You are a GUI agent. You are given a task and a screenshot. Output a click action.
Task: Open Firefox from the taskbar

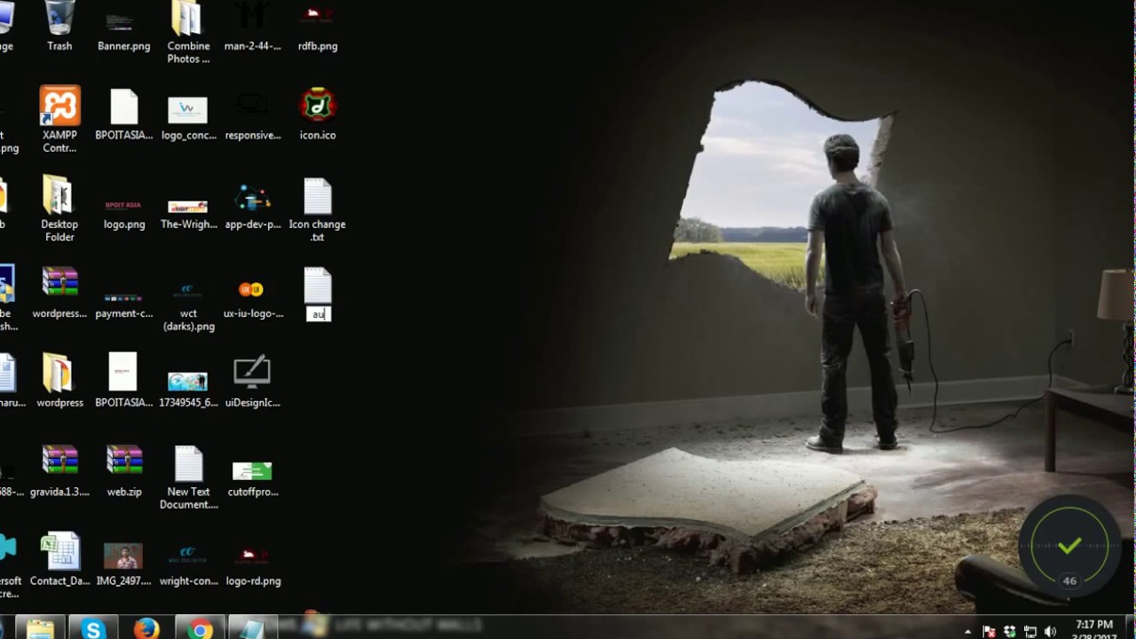146,628
